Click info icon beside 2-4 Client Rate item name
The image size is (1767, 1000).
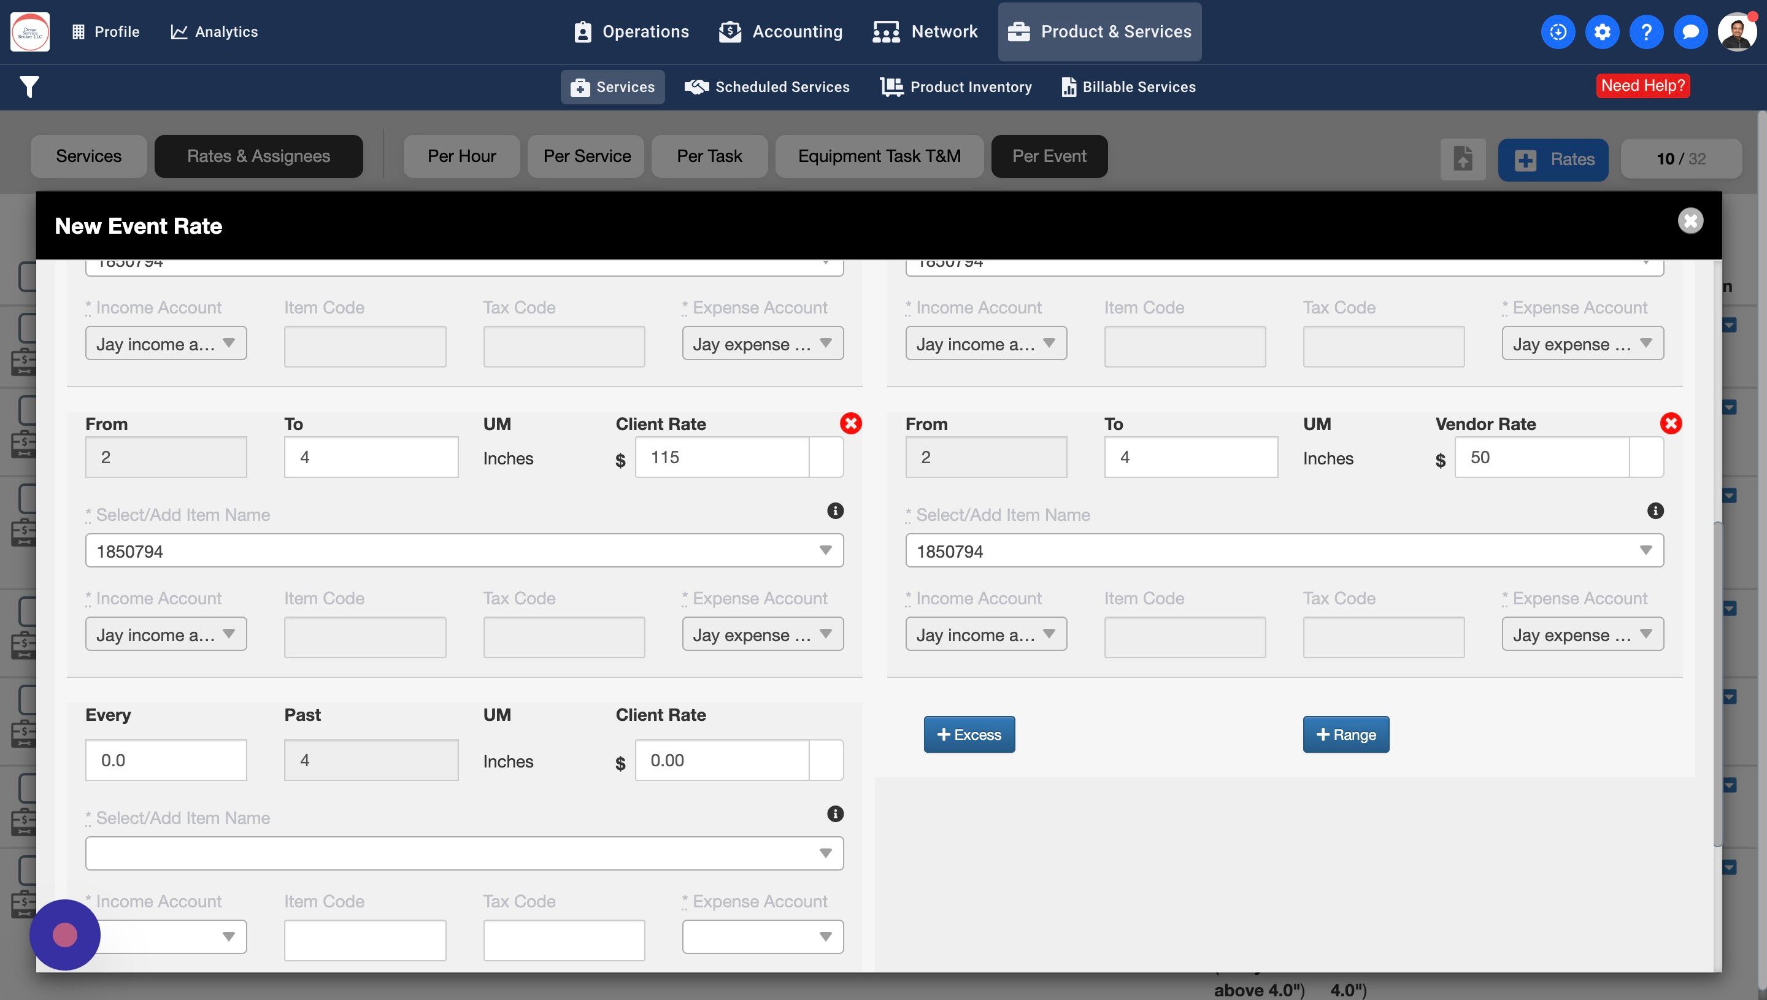(x=834, y=511)
